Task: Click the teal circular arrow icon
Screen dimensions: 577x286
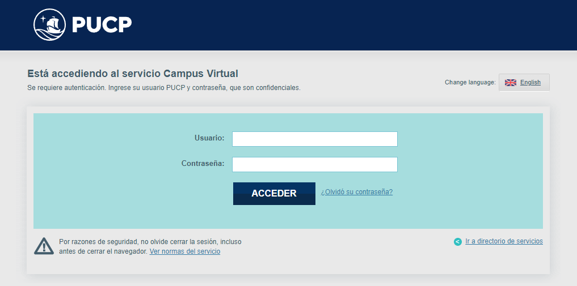Action: tap(458, 242)
